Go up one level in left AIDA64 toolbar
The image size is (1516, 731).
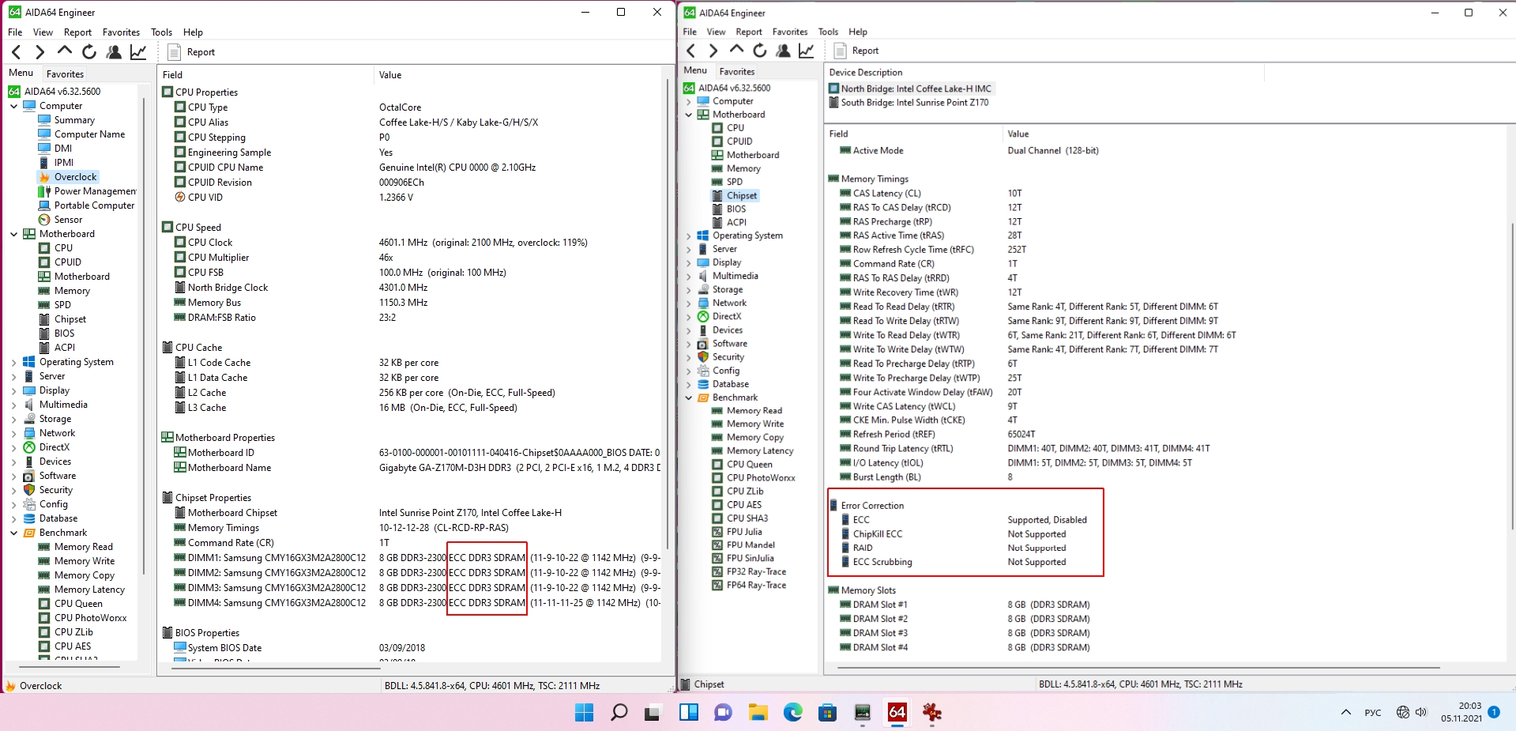point(65,52)
